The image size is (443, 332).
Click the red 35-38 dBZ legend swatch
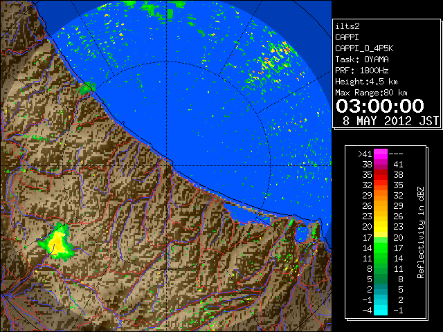tap(381, 175)
